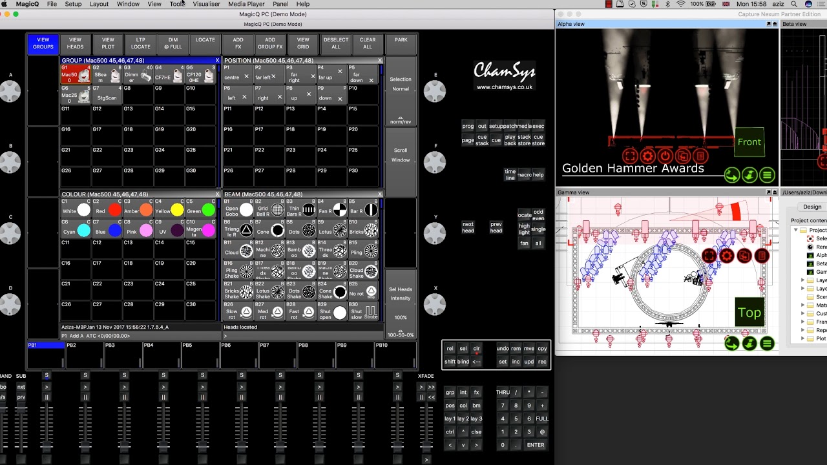The width and height of the screenshot is (827, 465).
Task: Toggle the fan button
Action: (x=524, y=243)
